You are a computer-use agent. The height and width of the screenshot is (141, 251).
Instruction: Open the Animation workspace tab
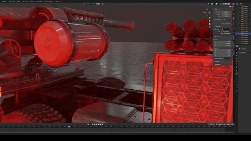pos(25,2)
